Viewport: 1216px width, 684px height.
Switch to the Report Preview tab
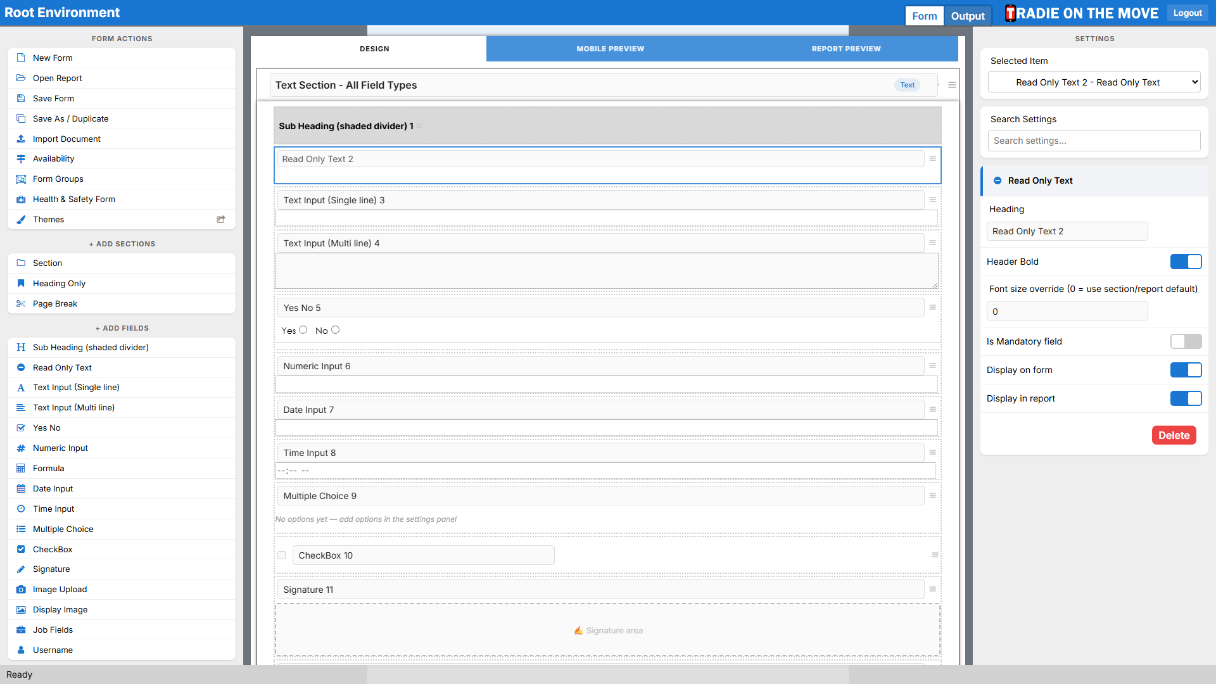[846, 49]
